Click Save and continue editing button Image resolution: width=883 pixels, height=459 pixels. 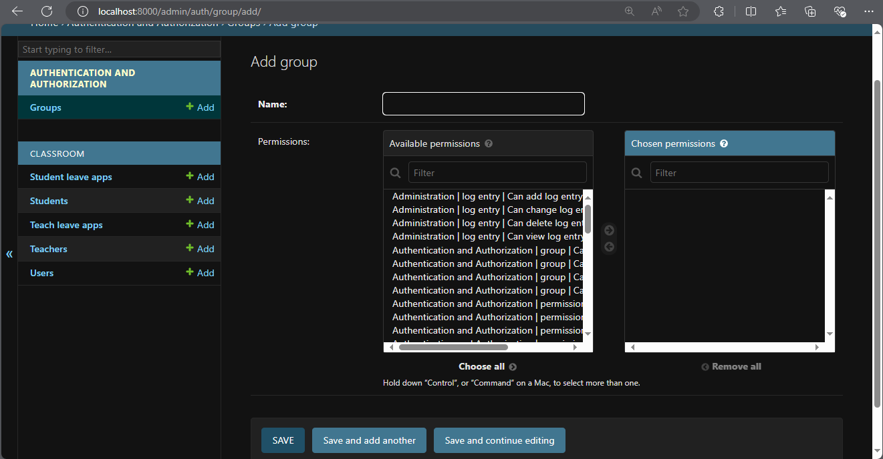499,440
